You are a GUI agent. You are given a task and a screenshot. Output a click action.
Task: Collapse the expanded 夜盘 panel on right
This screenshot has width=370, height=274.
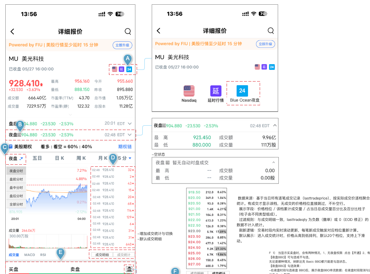point(275,126)
